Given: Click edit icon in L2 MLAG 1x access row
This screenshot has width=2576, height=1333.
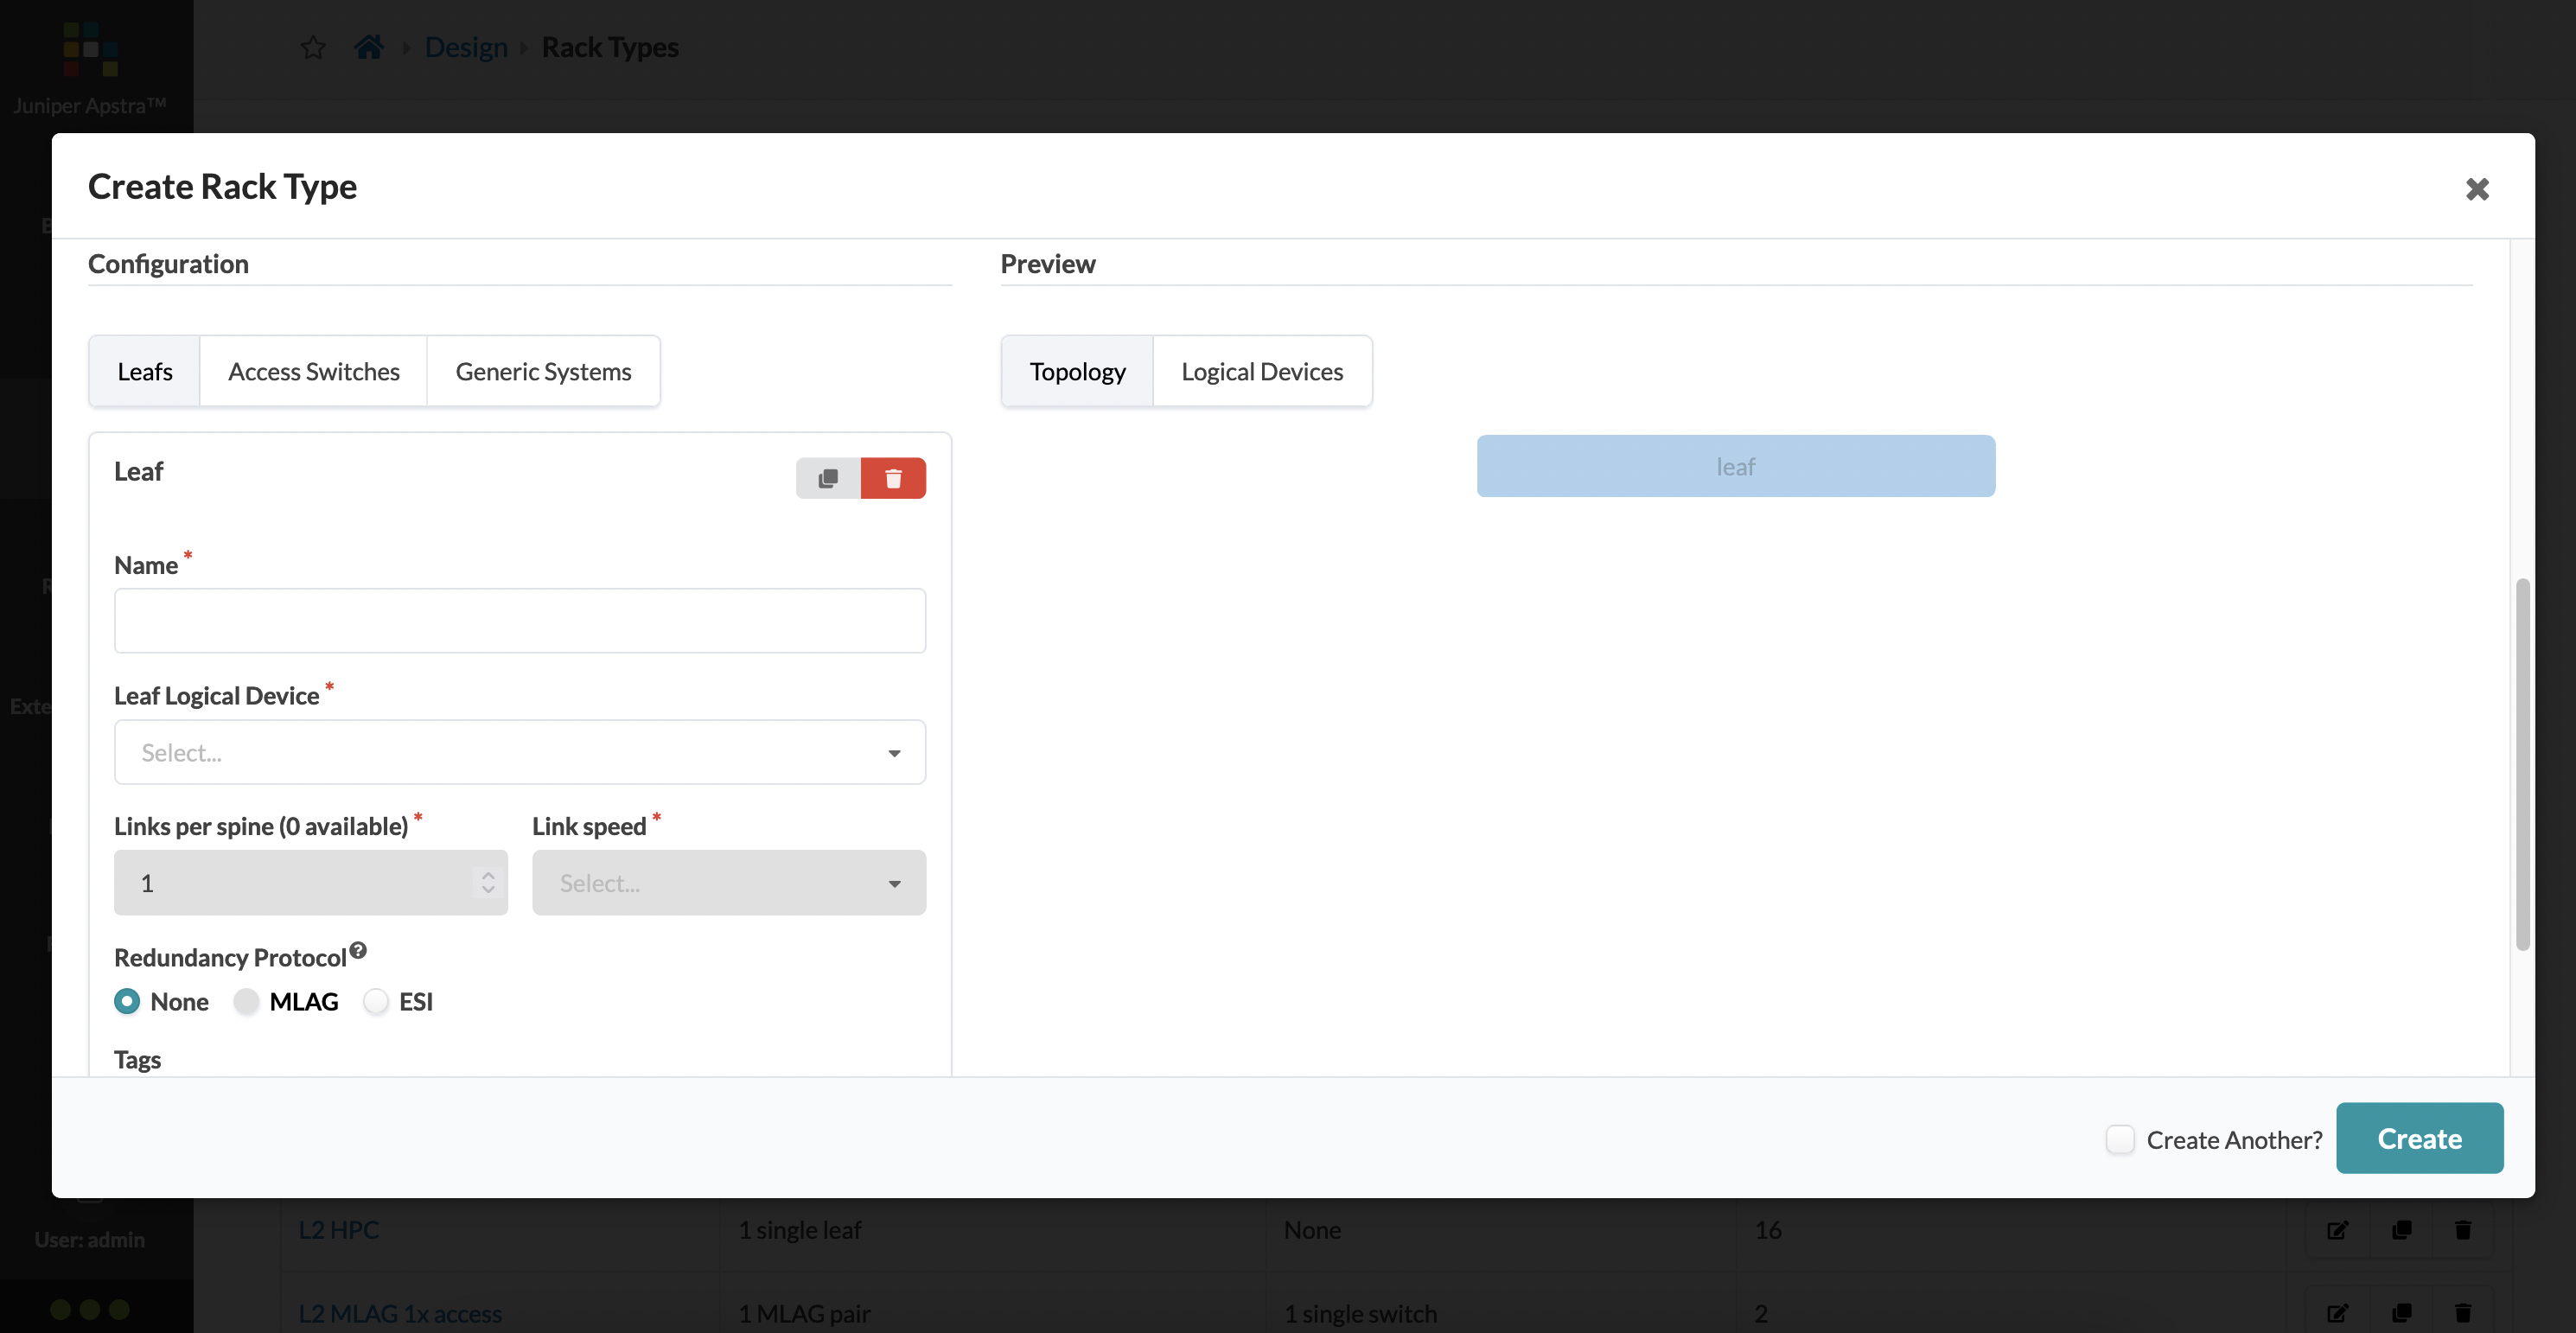Looking at the screenshot, I should 2337,1313.
